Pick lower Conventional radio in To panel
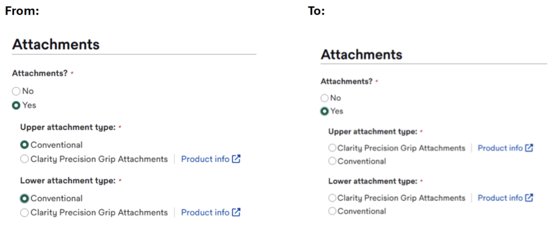Screen dimensions: 556x233 (x=332, y=211)
